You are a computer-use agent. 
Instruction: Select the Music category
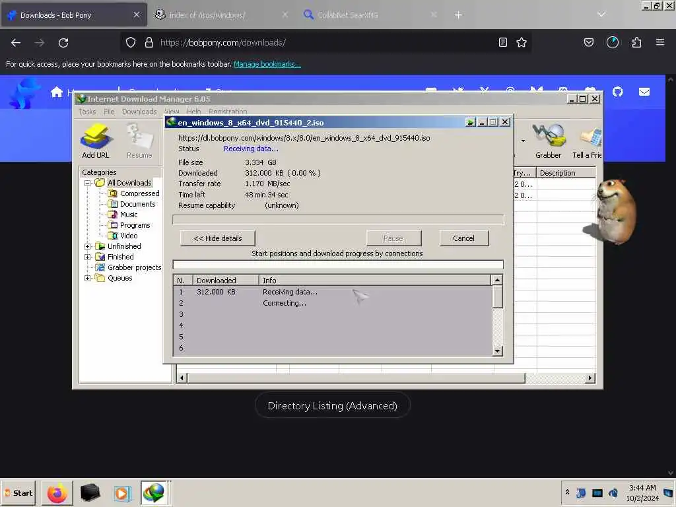(123, 215)
